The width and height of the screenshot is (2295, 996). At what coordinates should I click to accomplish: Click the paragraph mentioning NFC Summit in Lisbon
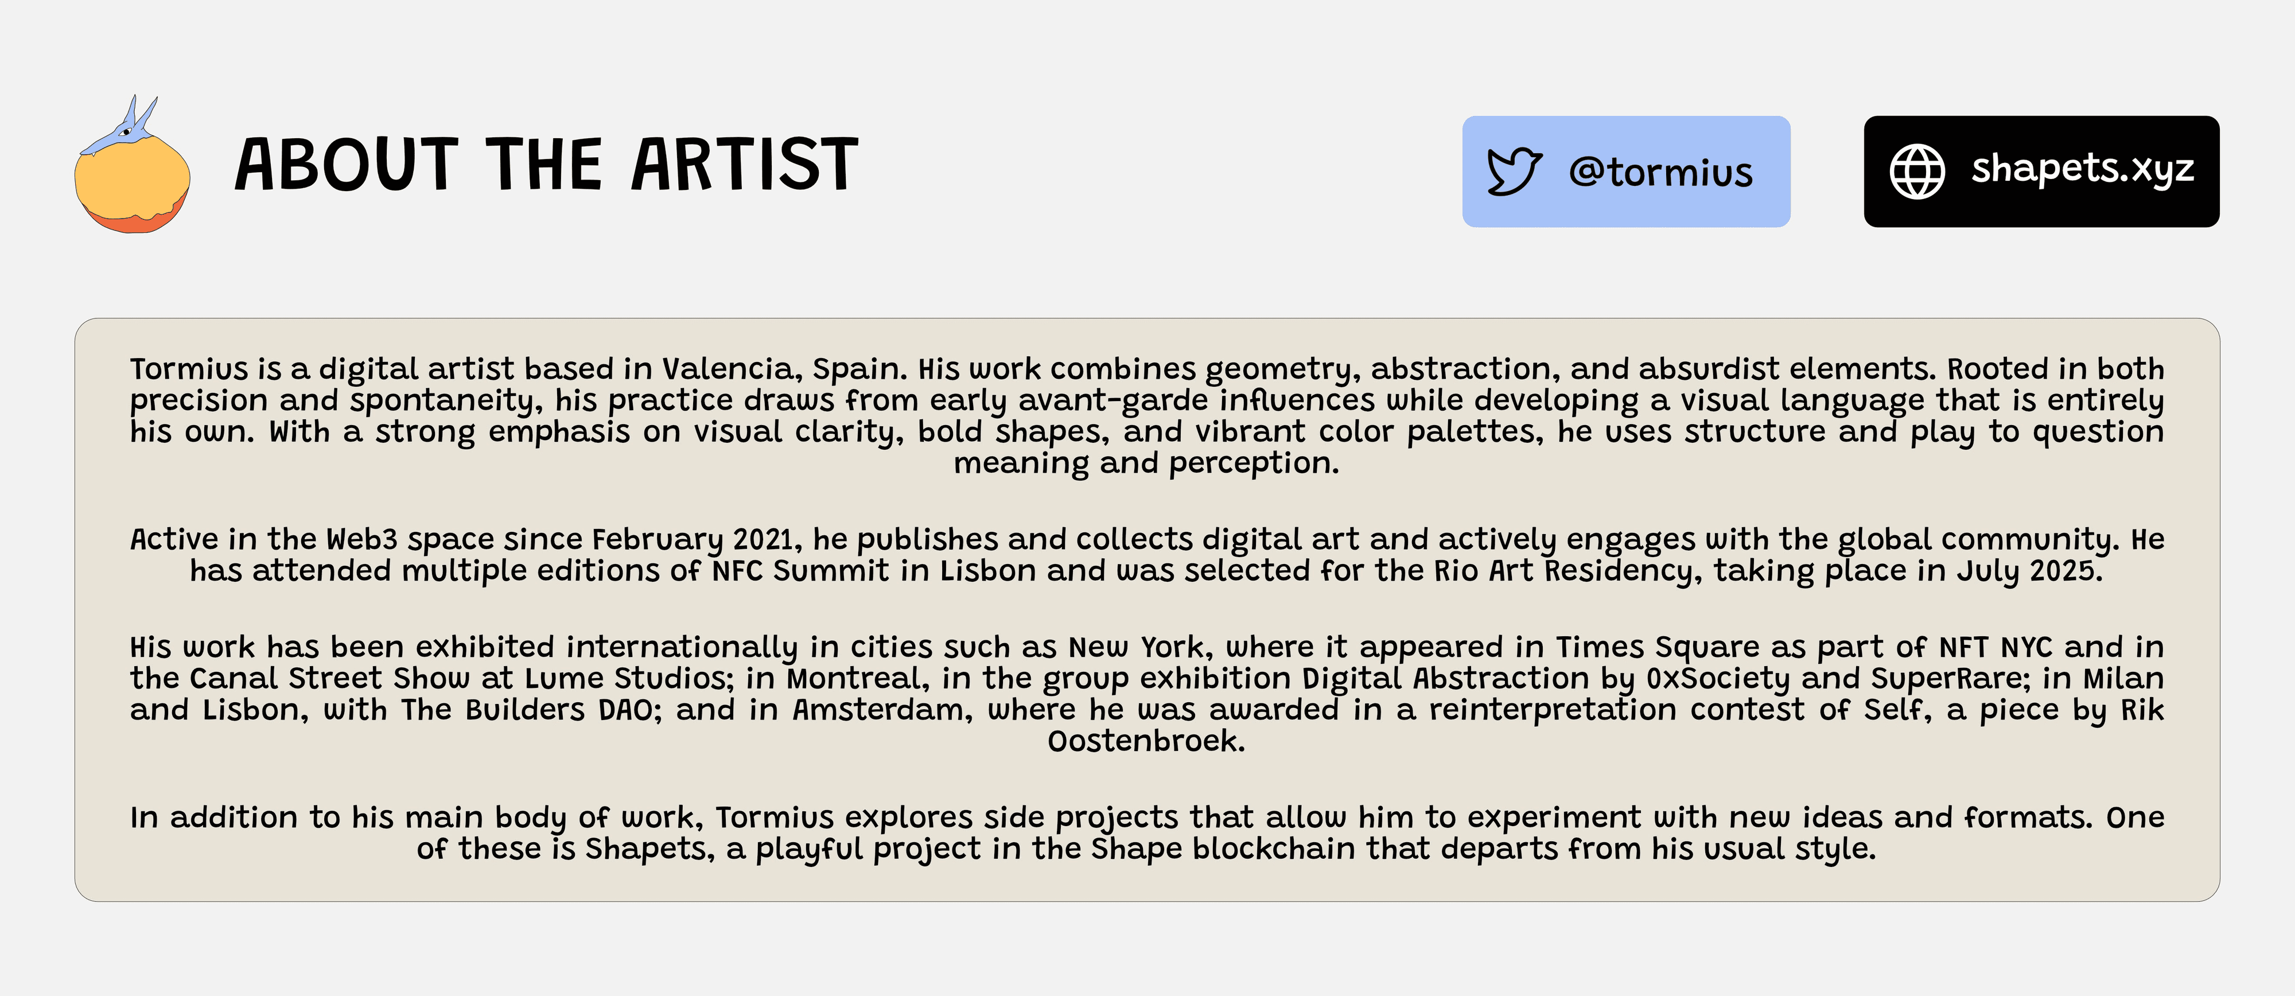[x=1146, y=555]
